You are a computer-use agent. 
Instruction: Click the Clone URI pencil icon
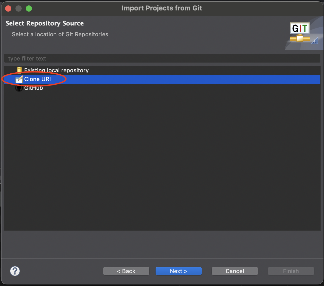tap(19, 79)
